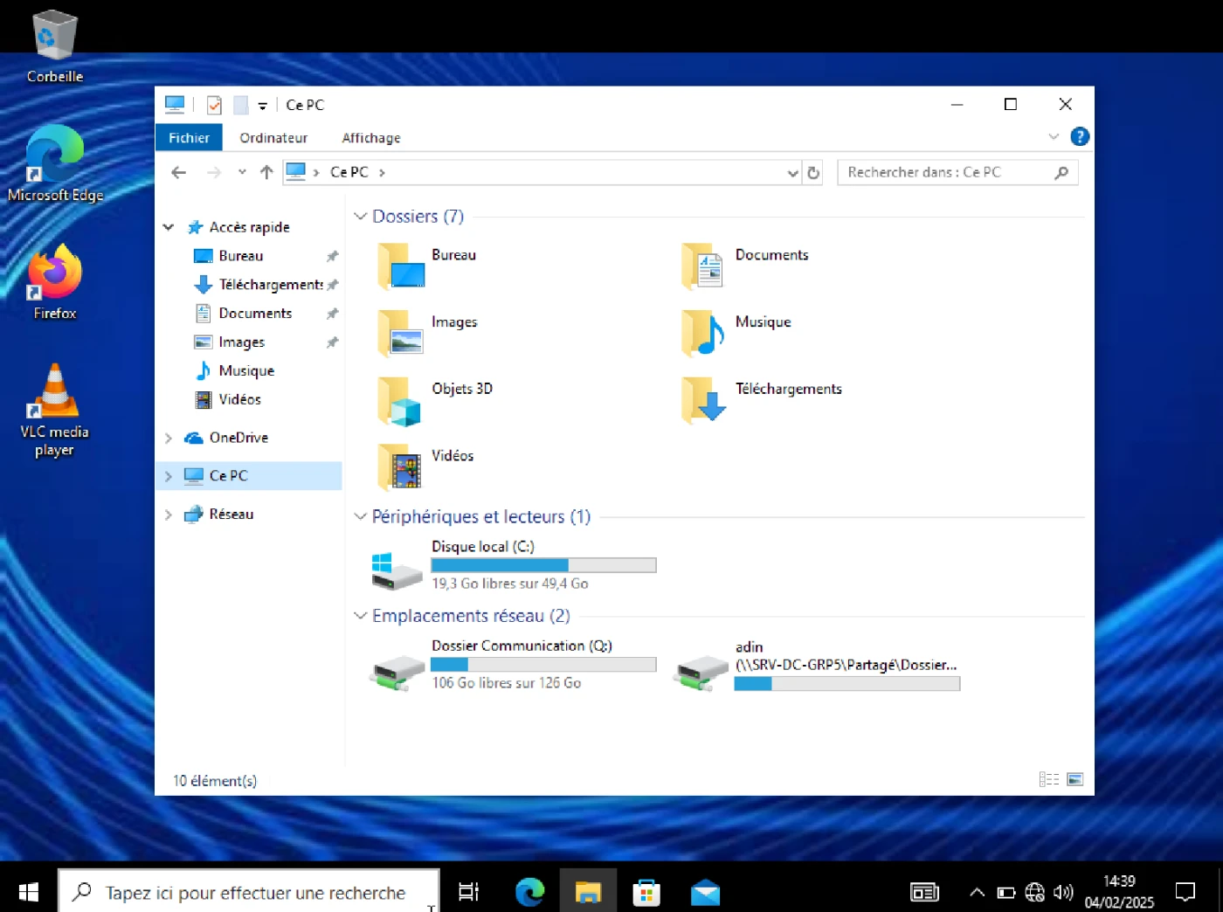Collapse the Périphériques et lecteurs group
Screen dimensions: 1223x912
(360, 517)
